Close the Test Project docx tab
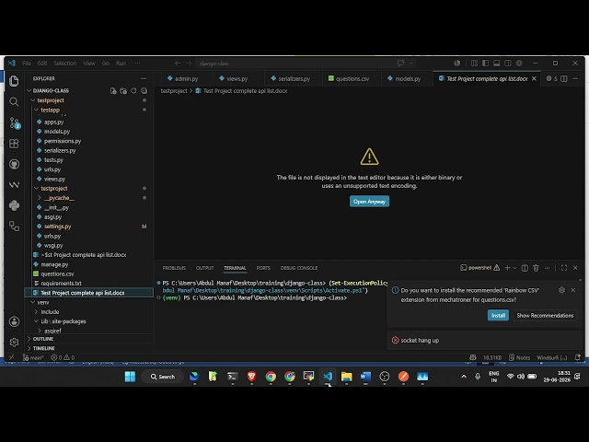 point(534,78)
